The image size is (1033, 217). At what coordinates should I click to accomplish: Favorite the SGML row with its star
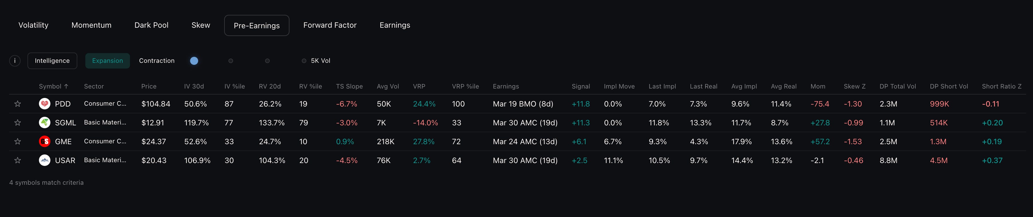[x=18, y=123]
